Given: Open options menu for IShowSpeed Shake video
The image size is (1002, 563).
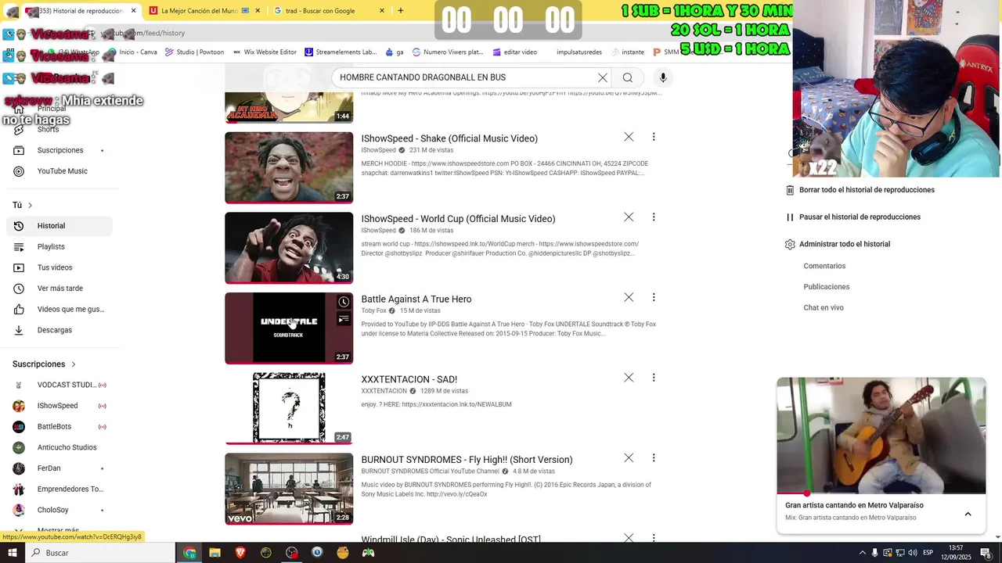Looking at the screenshot, I should [x=654, y=137].
